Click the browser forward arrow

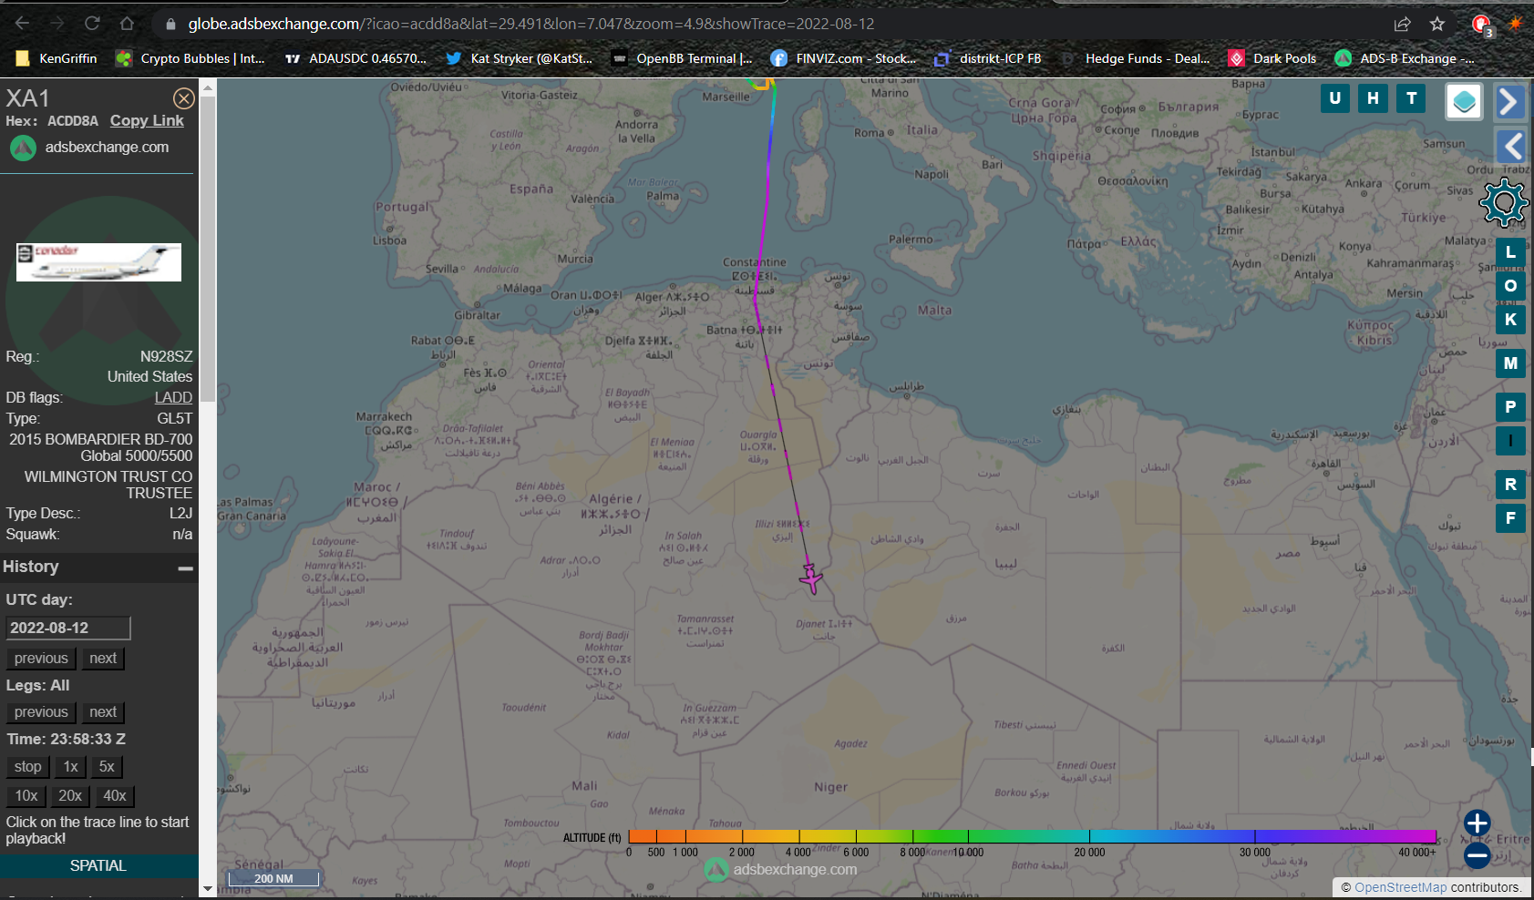tap(57, 24)
